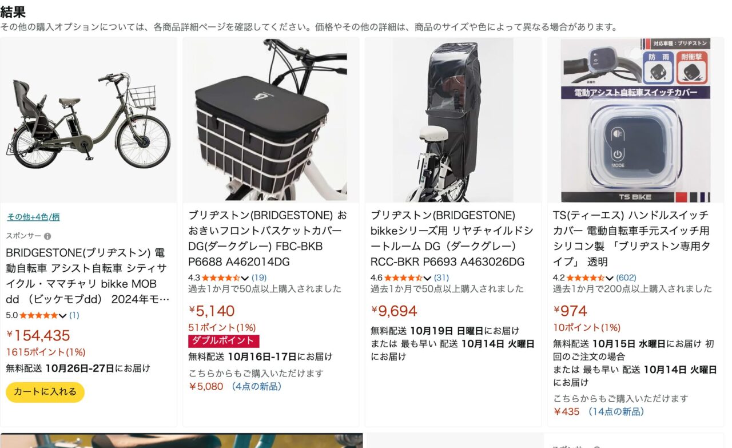The image size is (732, 448).
Task: Expand rating chevron for handle switch cover
Action: (610, 278)
